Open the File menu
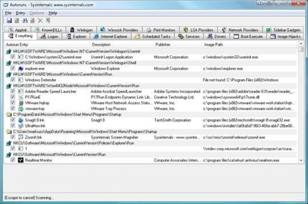This screenshot has height=204, width=308. [x=8, y=13]
